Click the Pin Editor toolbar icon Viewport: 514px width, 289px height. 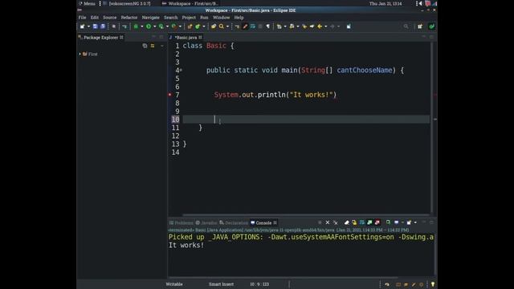349,26
